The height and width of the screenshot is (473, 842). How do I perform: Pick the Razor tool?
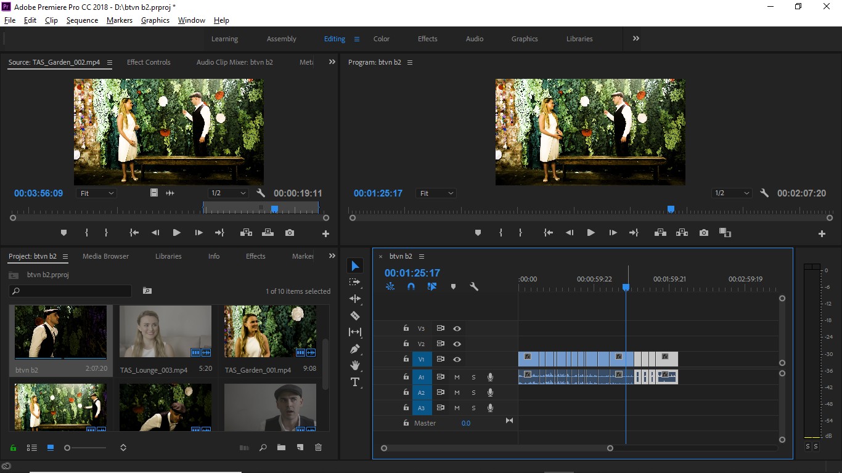point(355,315)
